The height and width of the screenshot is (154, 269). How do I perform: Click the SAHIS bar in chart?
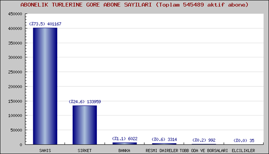(x=45, y=86)
